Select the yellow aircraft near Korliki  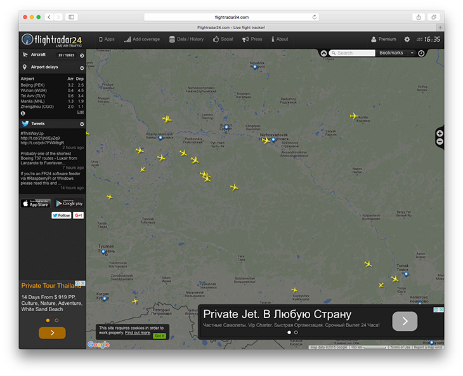tap(354, 116)
